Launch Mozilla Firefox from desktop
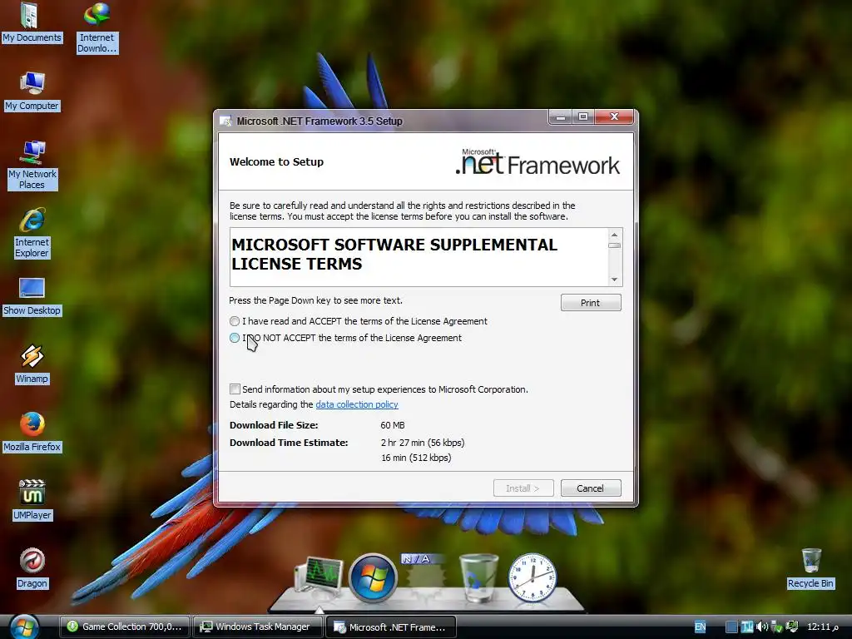The height and width of the screenshot is (639, 852). [32, 433]
